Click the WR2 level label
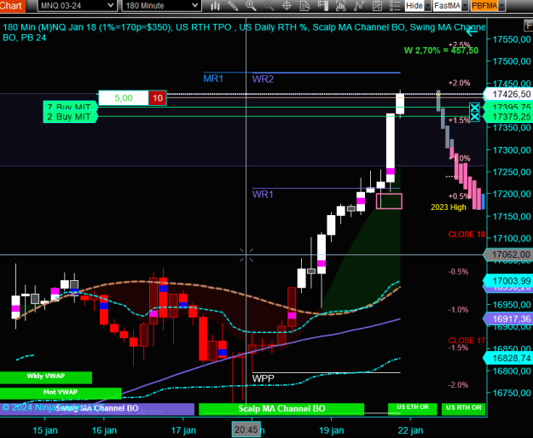Screen dimensions: 533x438 coord(263,79)
